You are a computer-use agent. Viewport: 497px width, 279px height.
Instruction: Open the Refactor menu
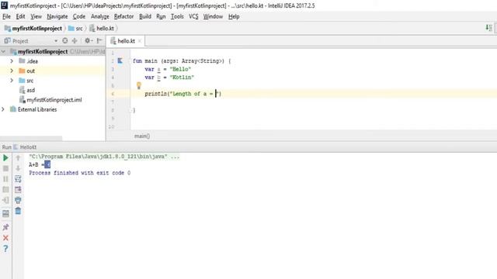pyautogui.click(x=123, y=16)
